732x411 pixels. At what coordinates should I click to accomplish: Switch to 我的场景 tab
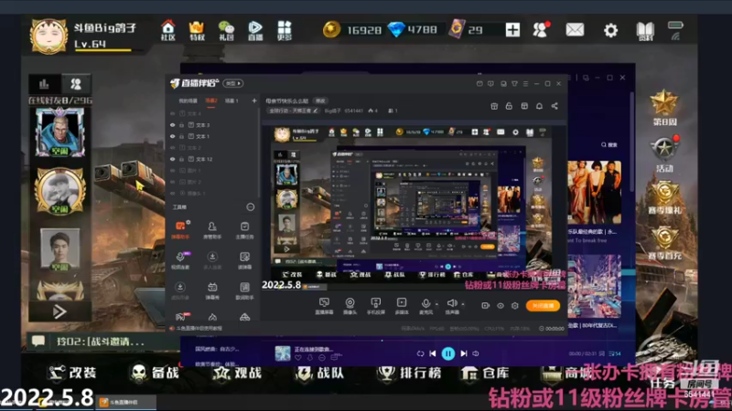(x=188, y=100)
